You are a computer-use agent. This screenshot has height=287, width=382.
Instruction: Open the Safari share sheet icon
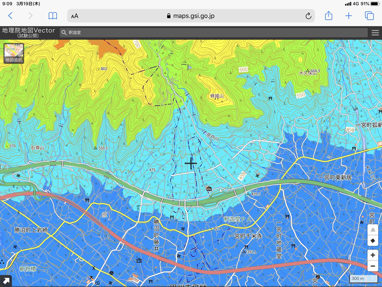(329, 15)
